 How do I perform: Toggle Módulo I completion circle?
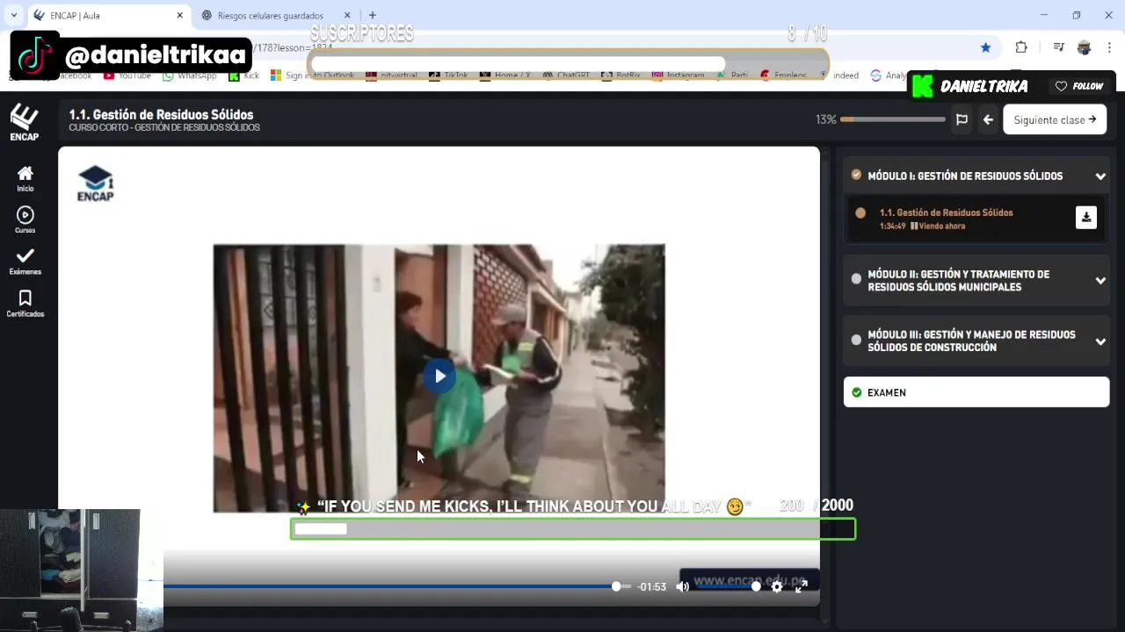[856, 176]
